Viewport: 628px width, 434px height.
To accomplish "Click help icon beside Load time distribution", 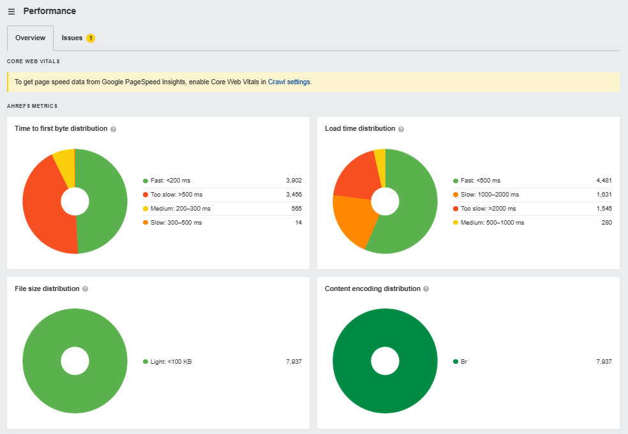I will [x=401, y=129].
